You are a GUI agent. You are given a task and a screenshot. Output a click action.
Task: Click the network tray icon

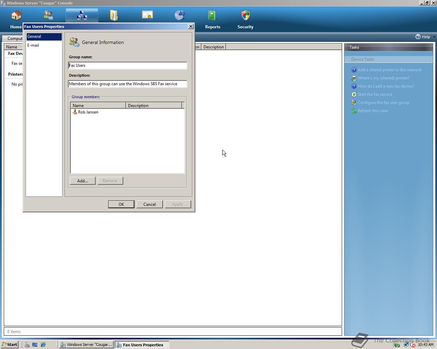[x=406, y=345]
